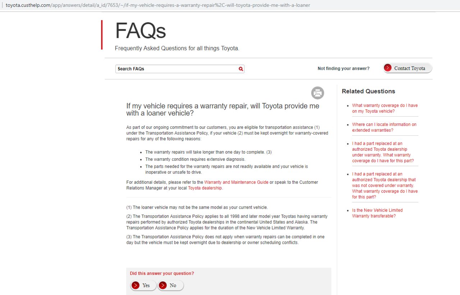
Task: Click 'Not finding your answer?' text
Action: [344, 68]
